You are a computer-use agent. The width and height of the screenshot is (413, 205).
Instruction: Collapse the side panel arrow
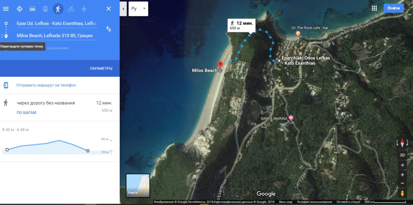coord(123,9)
